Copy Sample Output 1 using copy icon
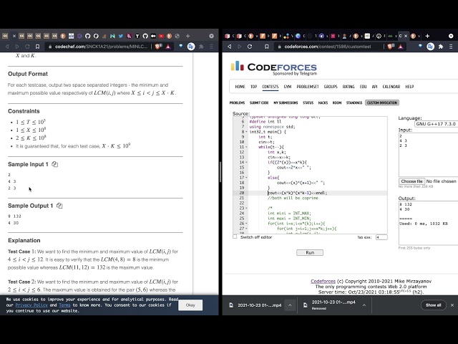The height and width of the screenshot is (344, 458). [x=59, y=206]
